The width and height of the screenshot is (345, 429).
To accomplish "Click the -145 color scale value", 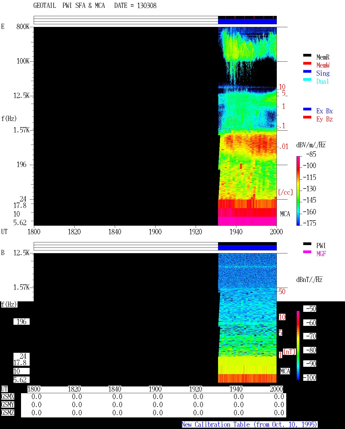I will click(310, 200).
